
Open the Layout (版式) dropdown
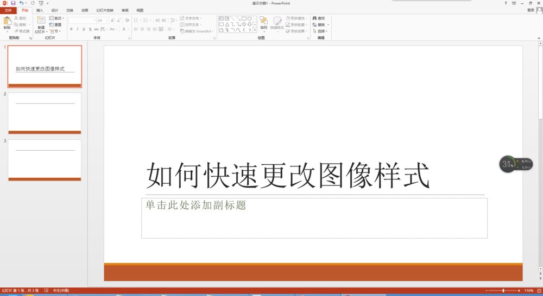pyautogui.click(x=56, y=18)
